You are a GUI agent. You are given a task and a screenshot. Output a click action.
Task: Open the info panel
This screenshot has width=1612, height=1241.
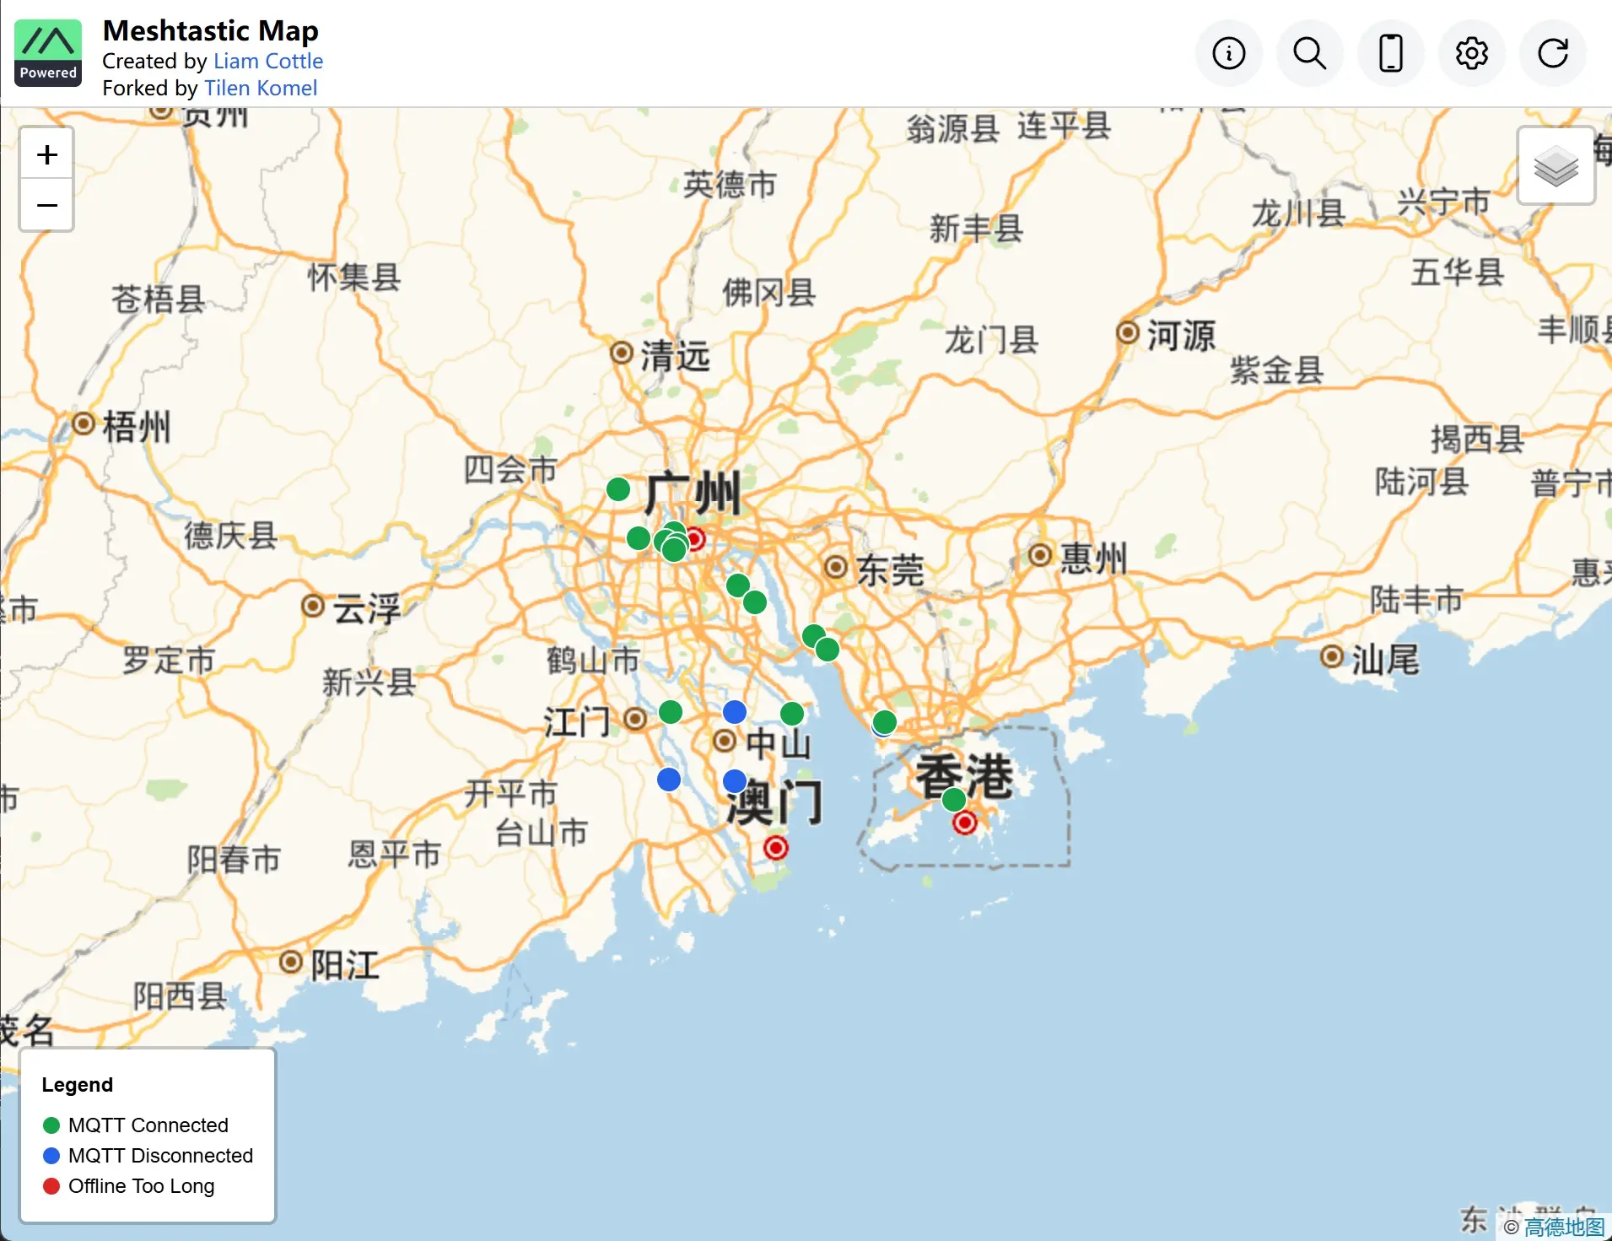(x=1228, y=52)
